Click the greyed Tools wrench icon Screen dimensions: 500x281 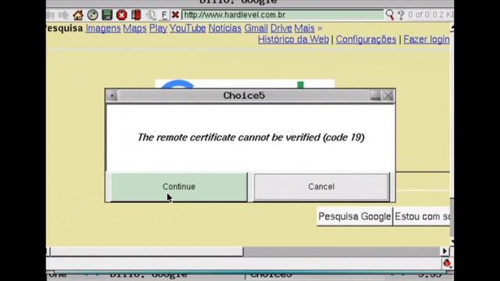(x=151, y=15)
